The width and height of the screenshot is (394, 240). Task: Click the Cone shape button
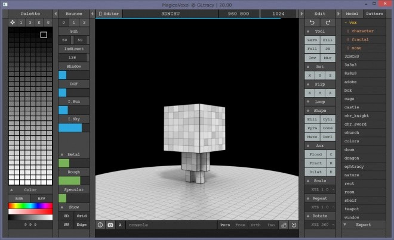[x=328, y=128]
